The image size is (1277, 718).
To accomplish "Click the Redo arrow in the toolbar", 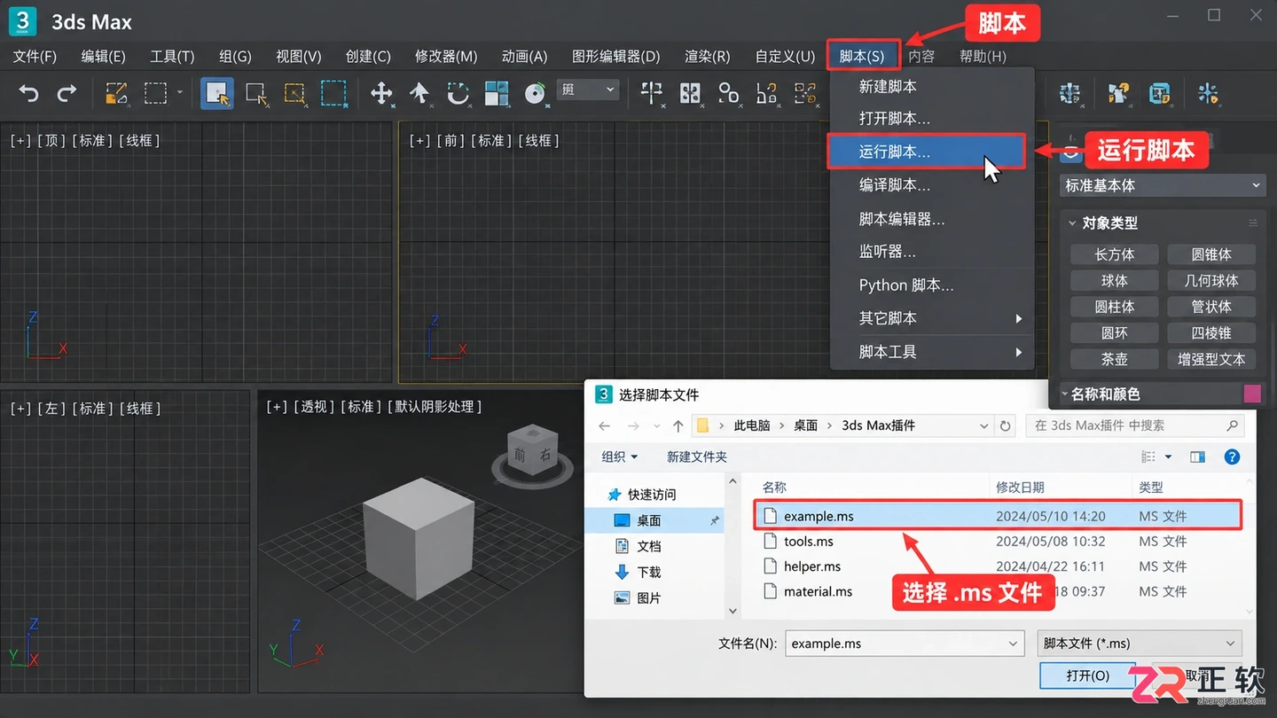I will (67, 93).
